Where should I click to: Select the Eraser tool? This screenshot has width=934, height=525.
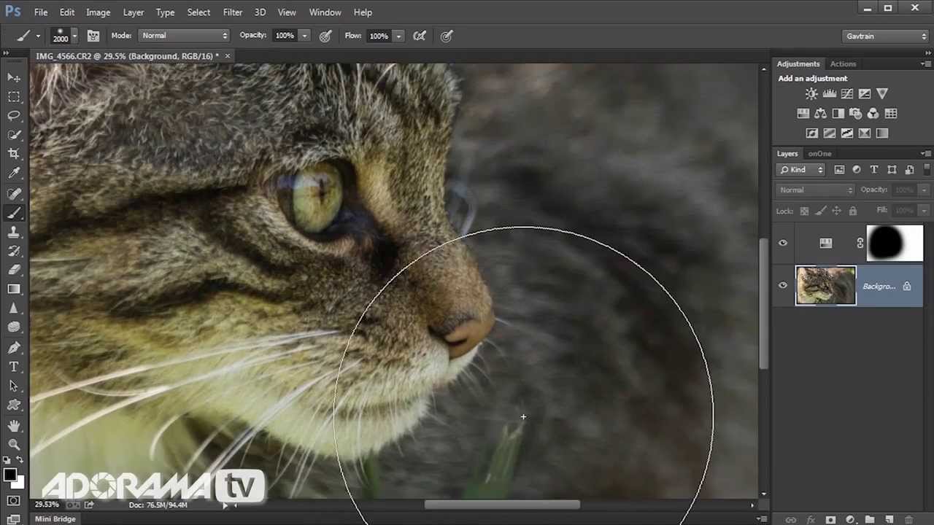pyautogui.click(x=14, y=270)
